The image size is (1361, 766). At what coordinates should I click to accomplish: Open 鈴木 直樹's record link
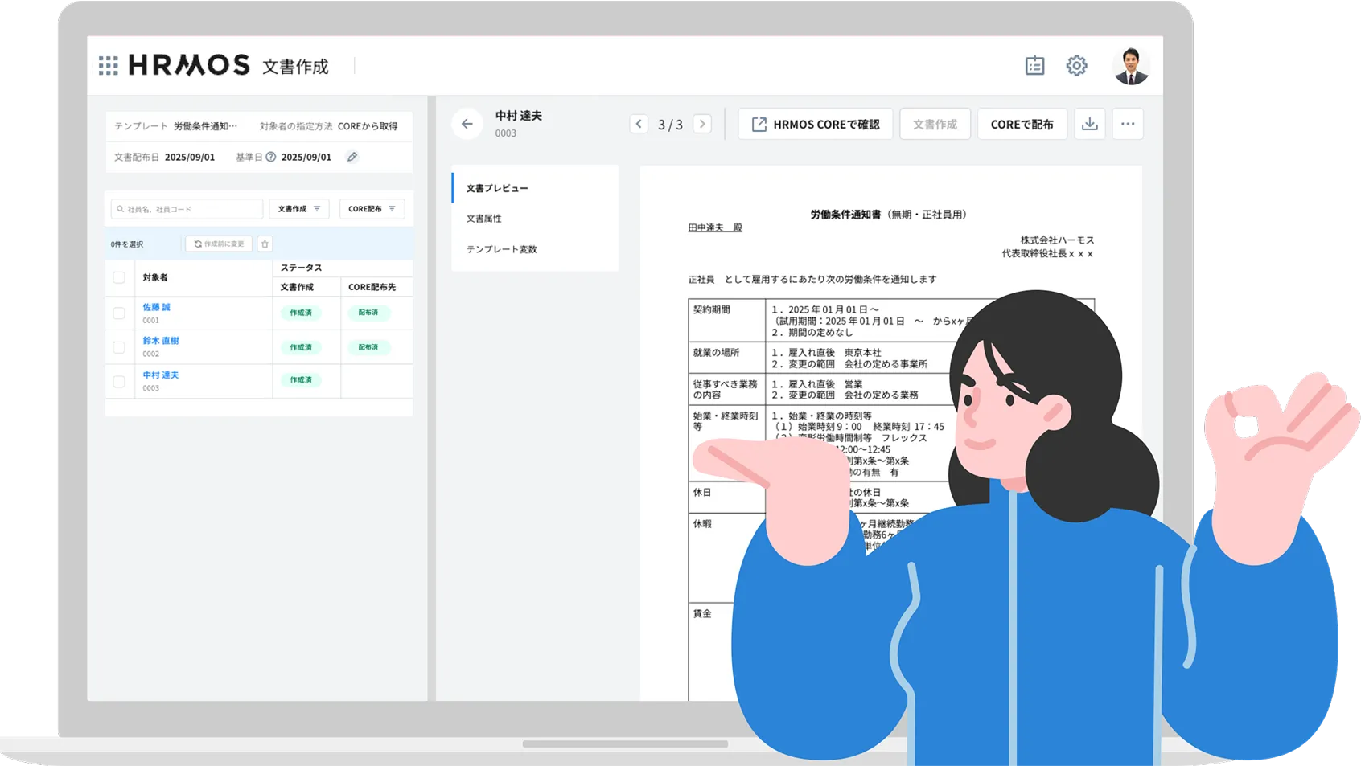point(160,340)
